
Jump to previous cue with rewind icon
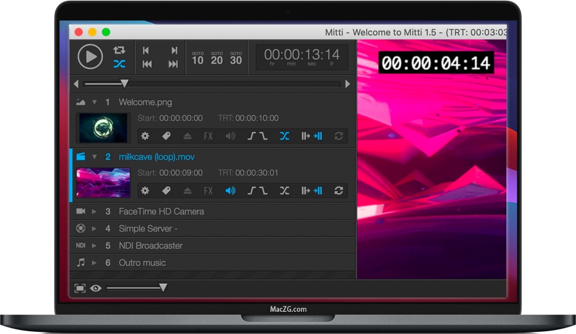pyautogui.click(x=147, y=64)
